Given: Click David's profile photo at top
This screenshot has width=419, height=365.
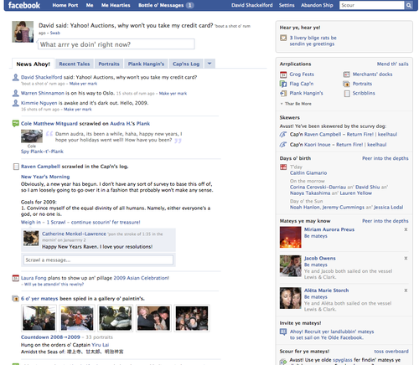Looking at the screenshot, I should pyautogui.click(x=23, y=32).
